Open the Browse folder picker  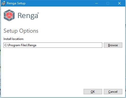click(113, 45)
